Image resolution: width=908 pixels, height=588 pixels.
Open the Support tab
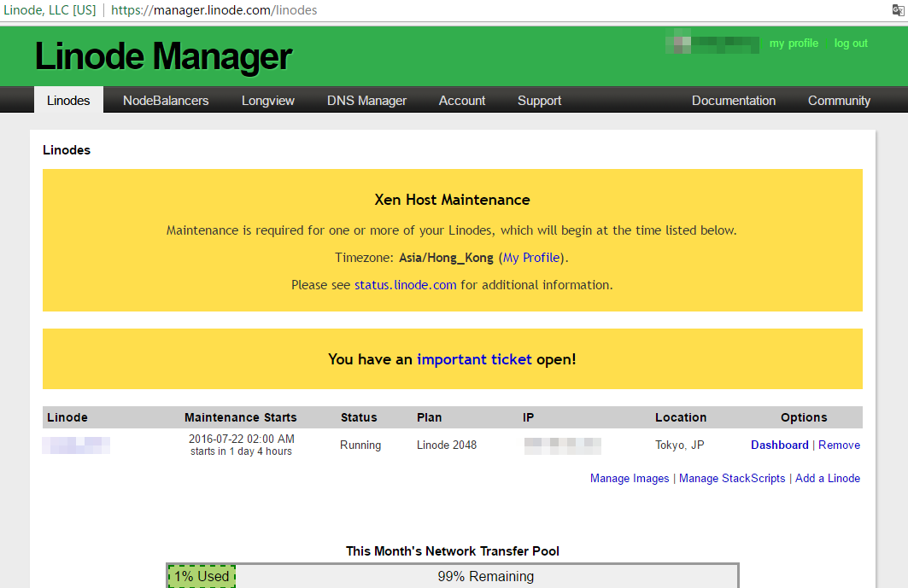click(x=539, y=101)
